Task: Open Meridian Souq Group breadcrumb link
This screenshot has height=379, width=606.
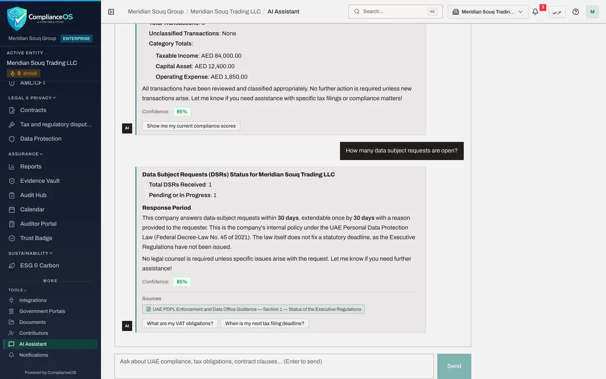Action: pos(156,12)
